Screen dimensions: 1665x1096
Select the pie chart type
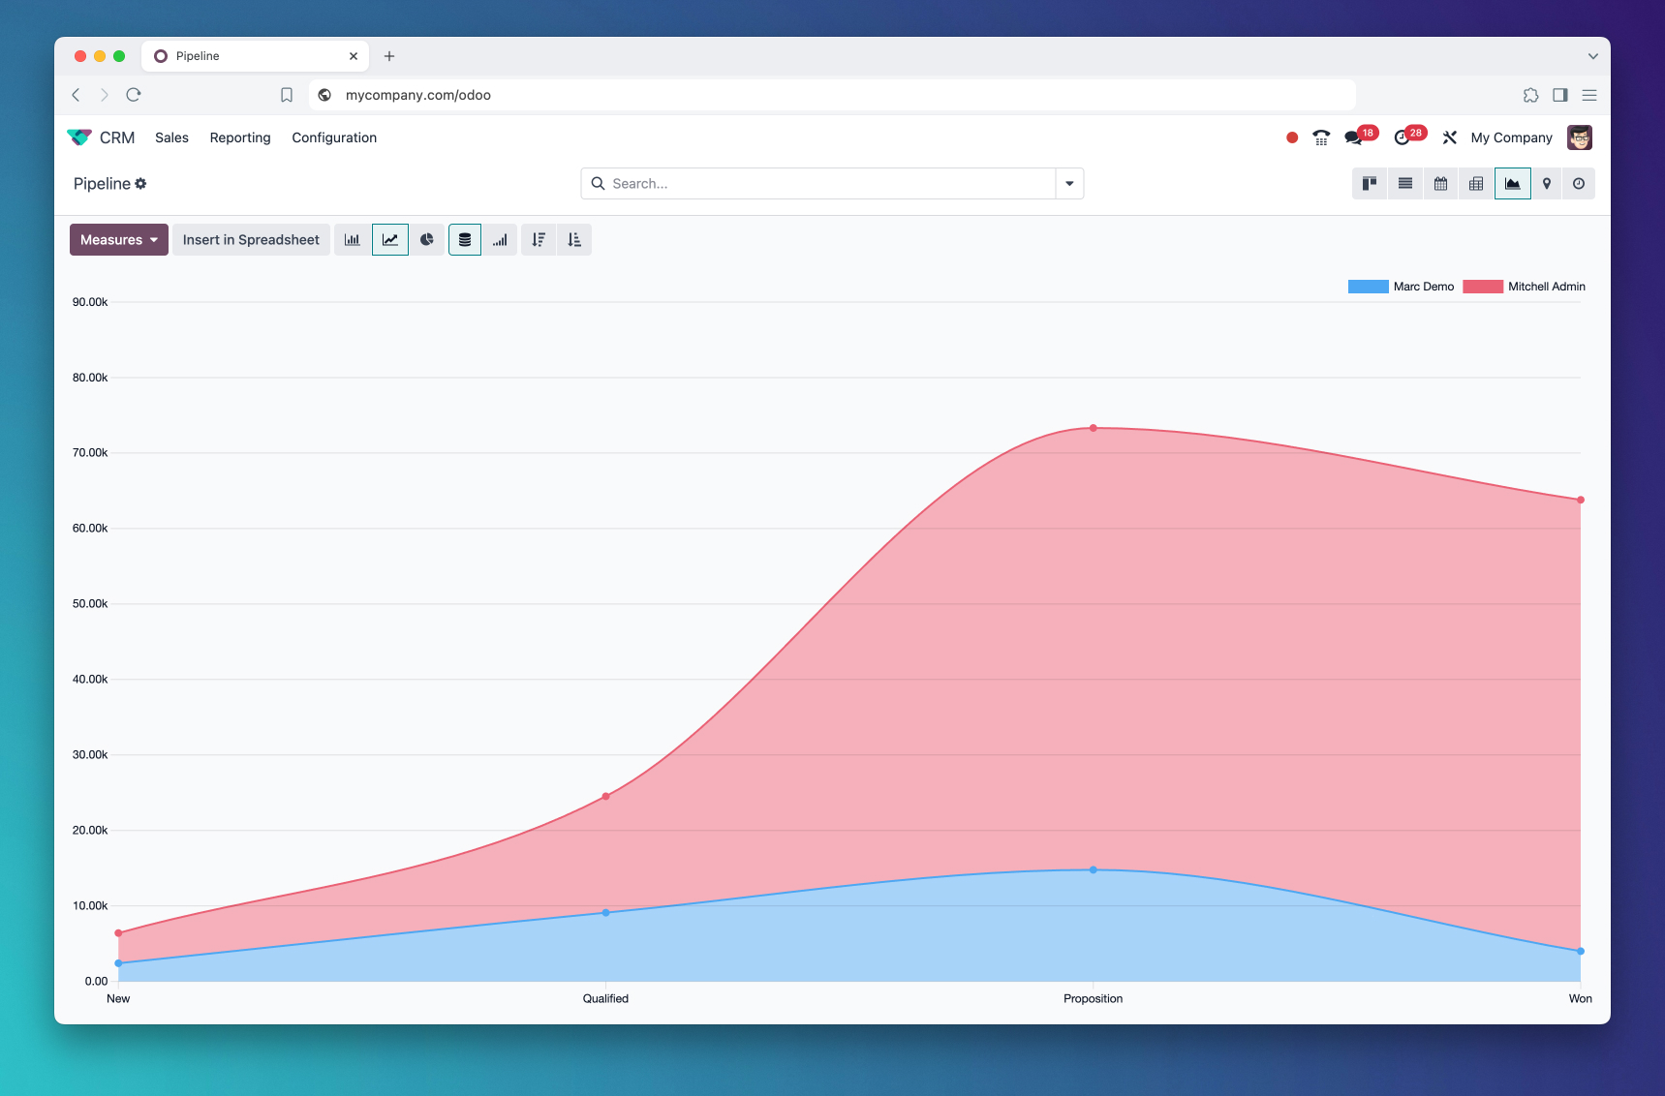click(427, 240)
